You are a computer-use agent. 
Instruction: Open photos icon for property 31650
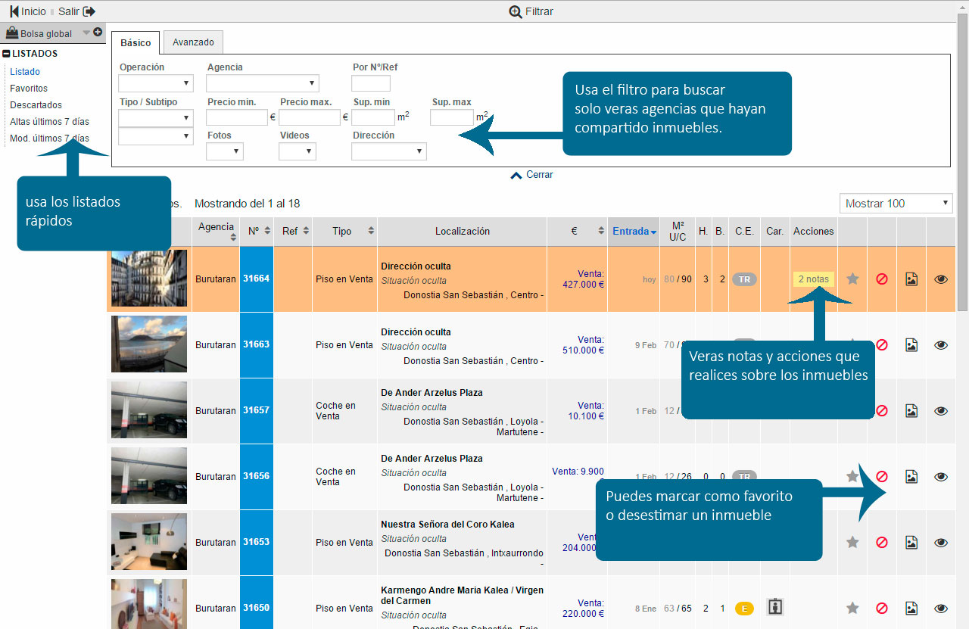coord(911,608)
